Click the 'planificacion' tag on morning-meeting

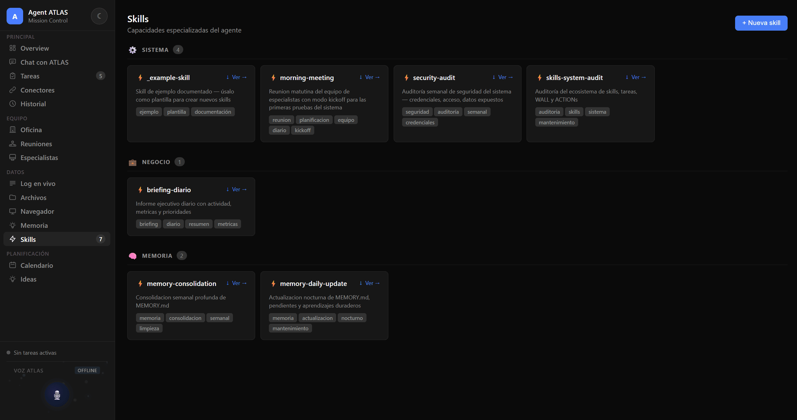pyautogui.click(x=314, y=120)
